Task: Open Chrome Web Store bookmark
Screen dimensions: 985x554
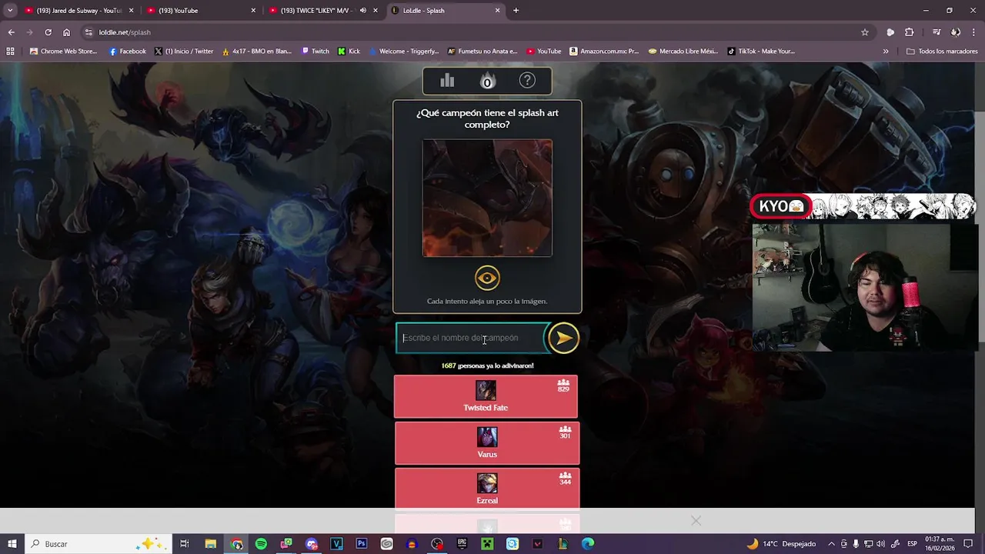Action: click(63, 52)
